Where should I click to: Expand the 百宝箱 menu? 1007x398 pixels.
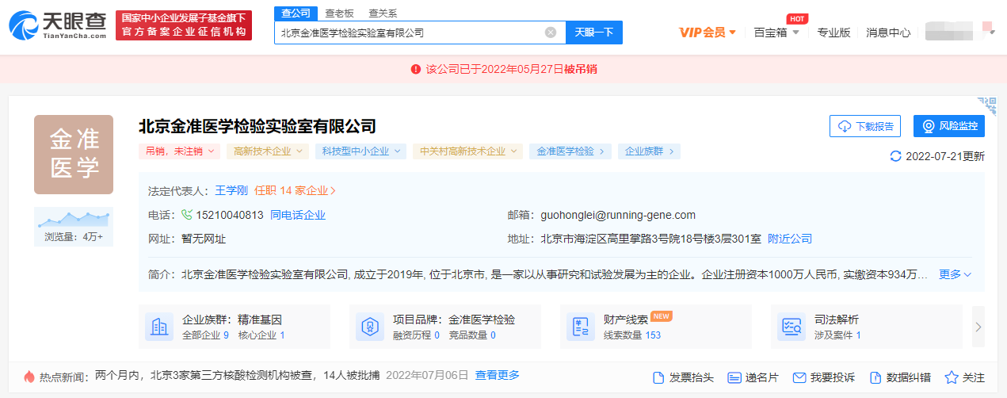(x=776, y=33)
